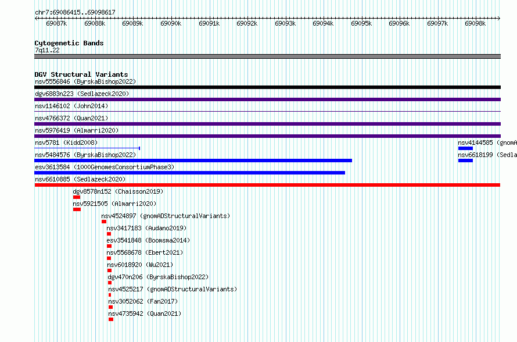517x342 pixels.
Task: Click the red nsv4524897 variant block
Action: pos(104,222)
